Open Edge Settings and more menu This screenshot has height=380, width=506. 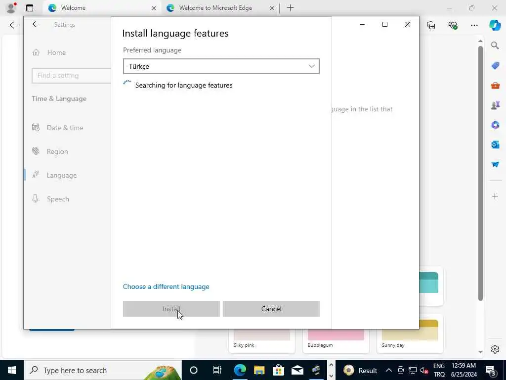coord(474,25)
